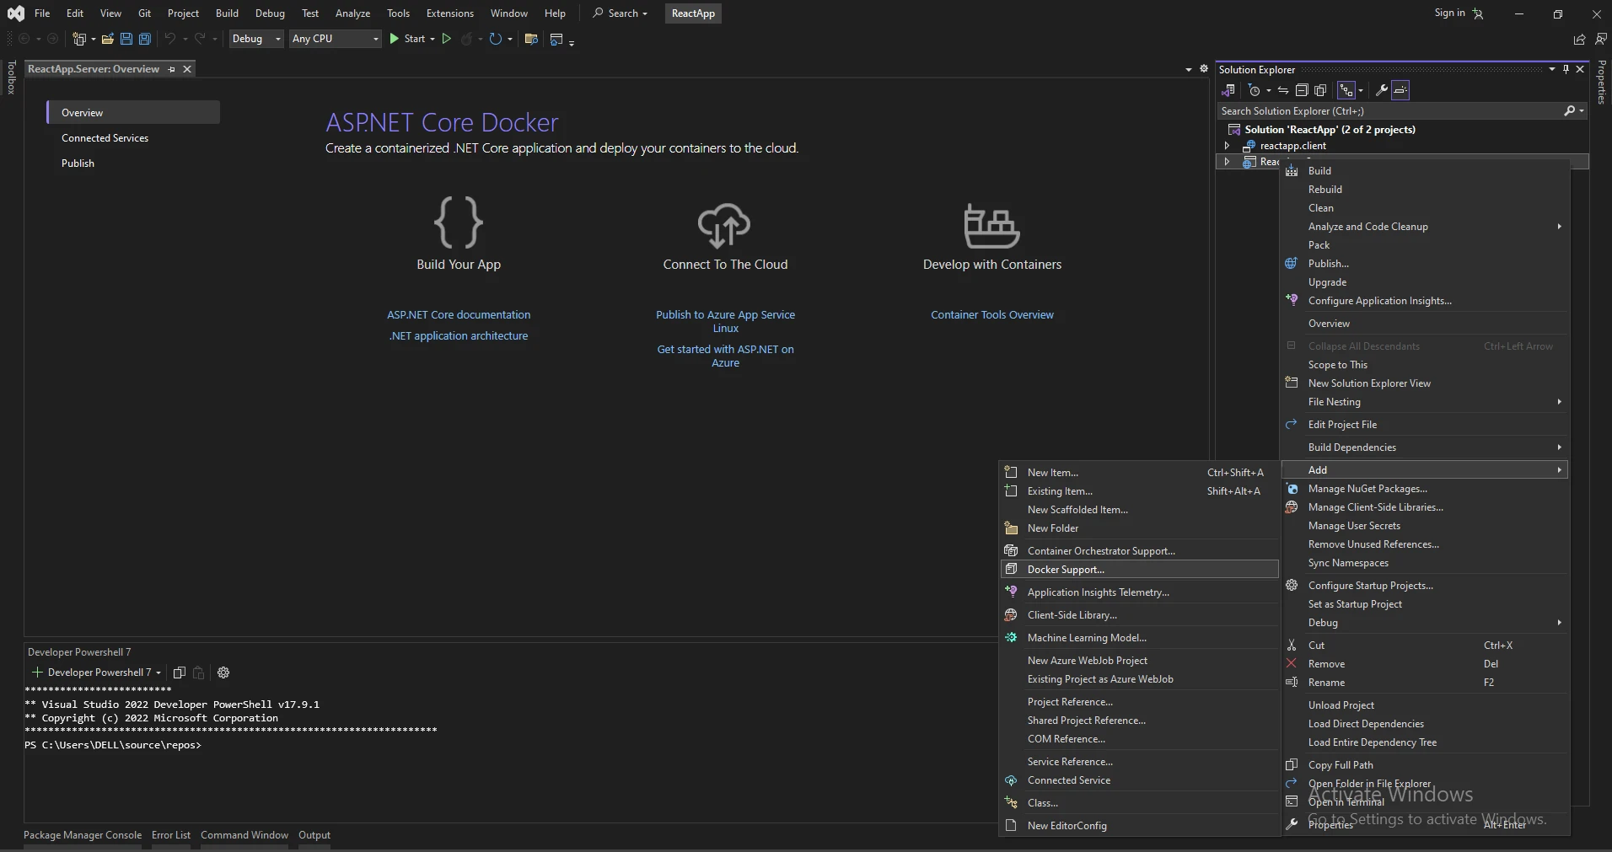
Task: Open the Start button dropdown arrow
Action: (x=433, y=39)
